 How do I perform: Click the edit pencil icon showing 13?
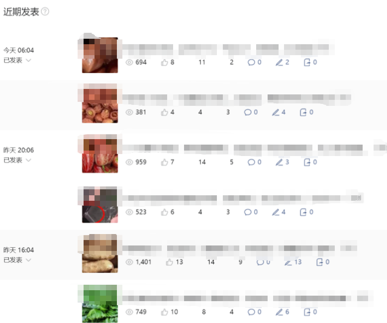tap(288, 262)
